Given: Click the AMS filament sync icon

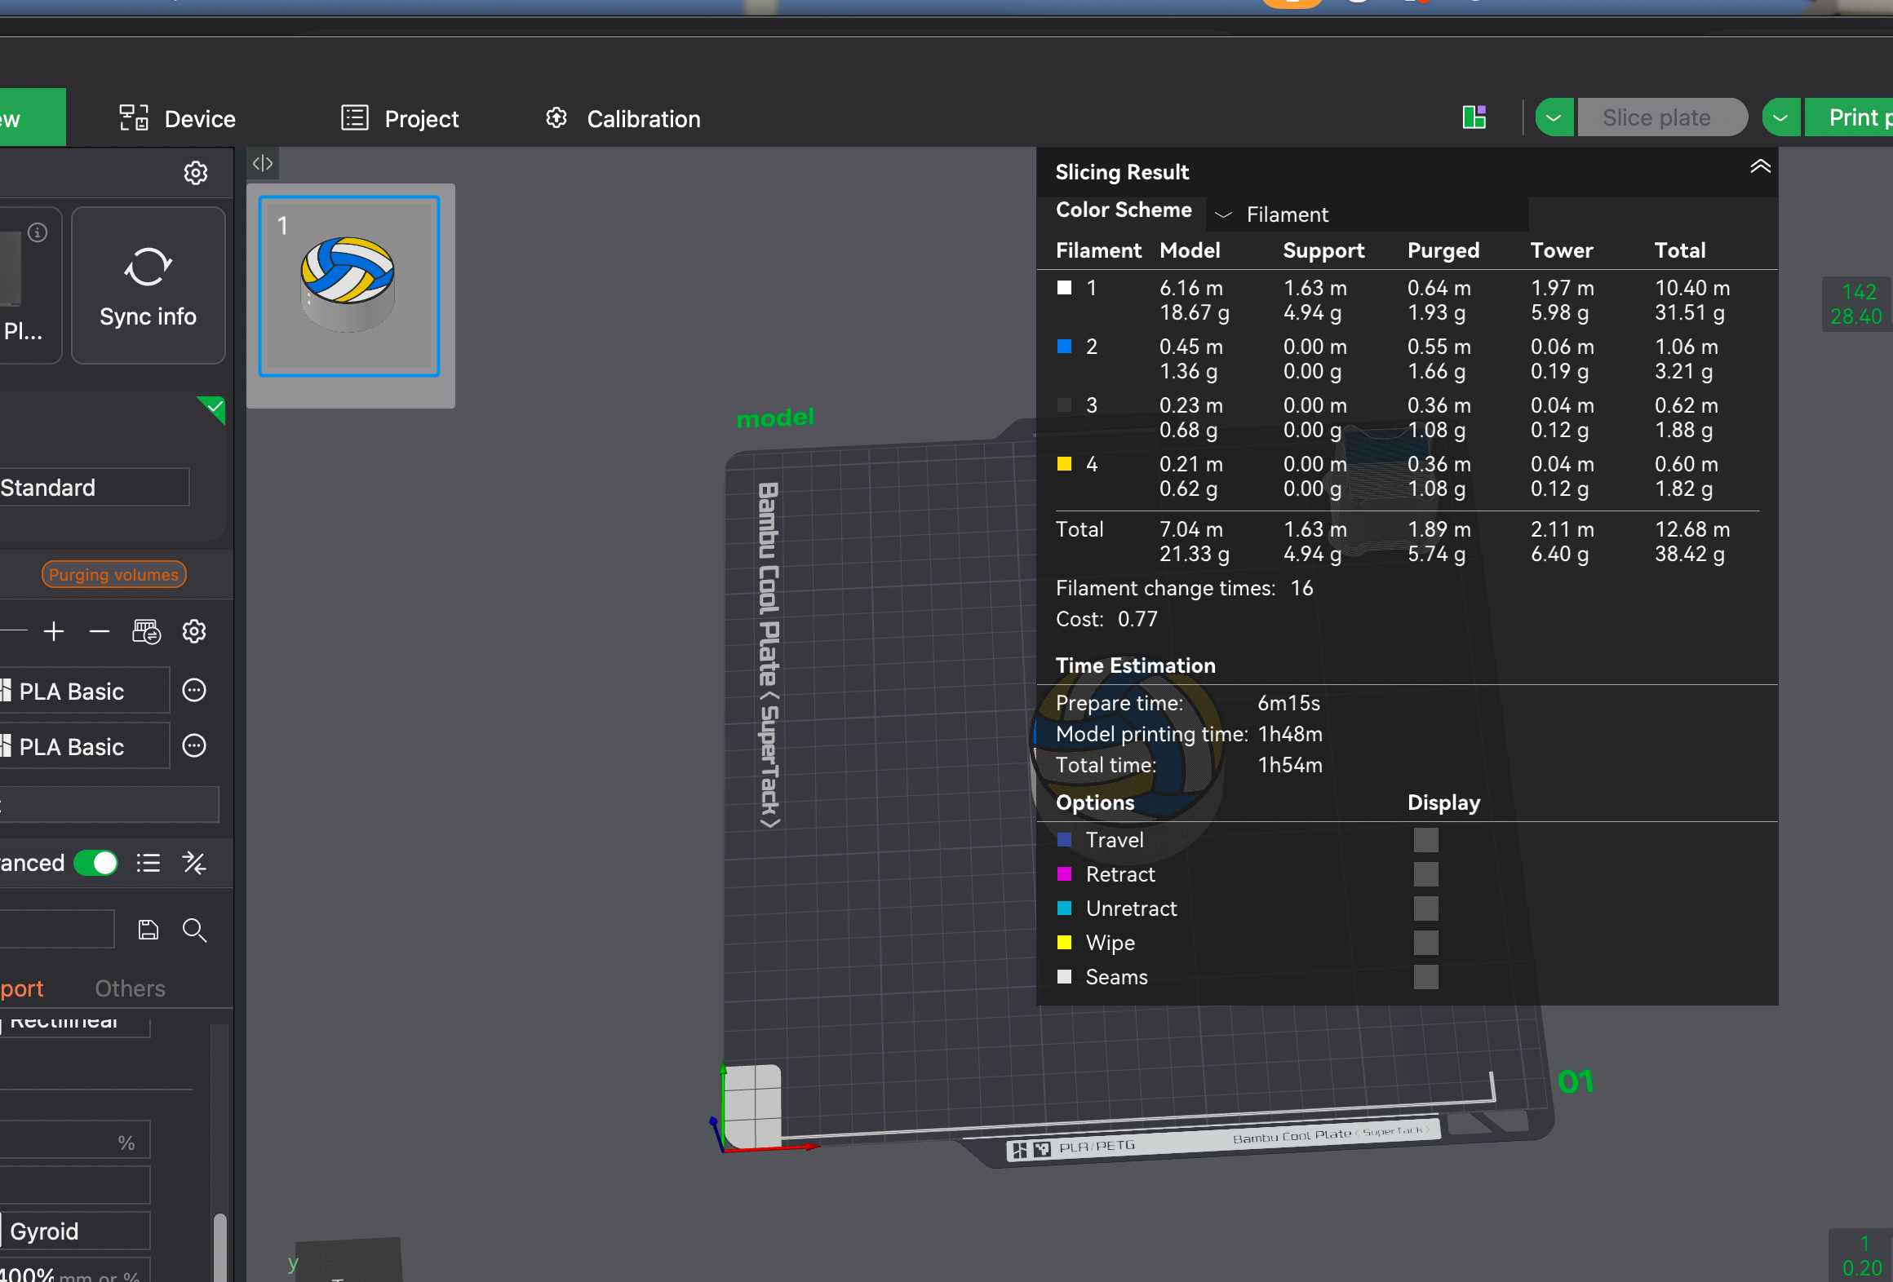Looking at the screenshot, I should [147, 631].
